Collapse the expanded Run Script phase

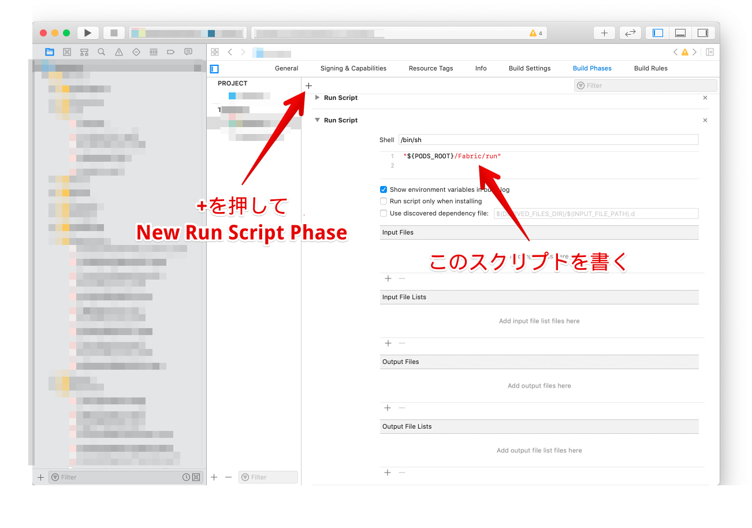[317, 120]
